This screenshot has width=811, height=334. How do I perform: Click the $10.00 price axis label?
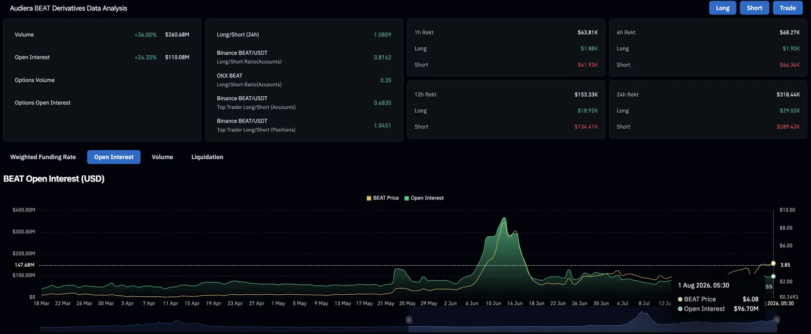[787, 210]
